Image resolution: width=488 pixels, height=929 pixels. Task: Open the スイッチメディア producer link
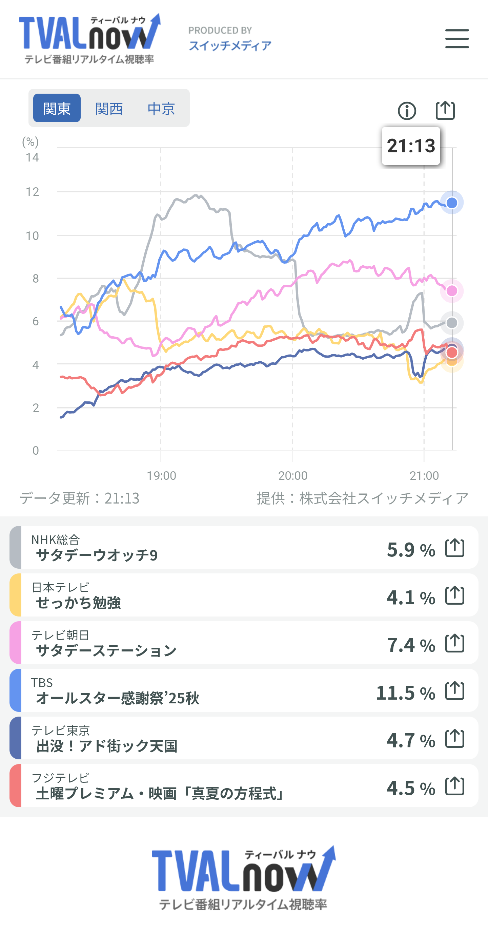[x=230, y=45]
